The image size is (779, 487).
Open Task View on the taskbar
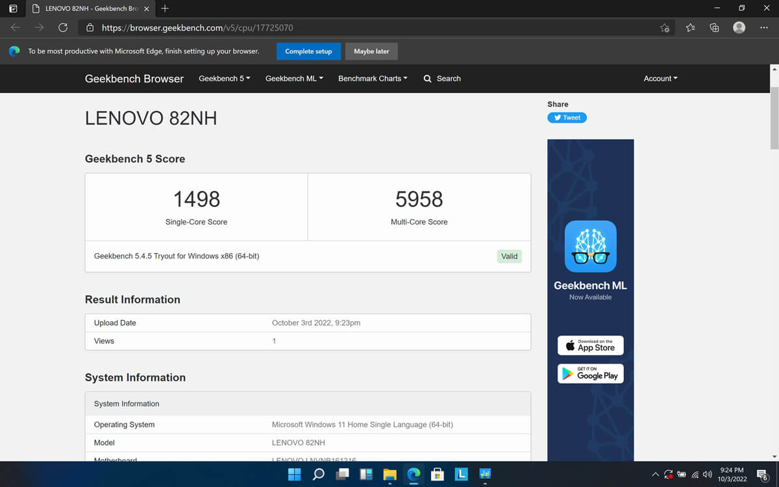[x=342, y=474]
